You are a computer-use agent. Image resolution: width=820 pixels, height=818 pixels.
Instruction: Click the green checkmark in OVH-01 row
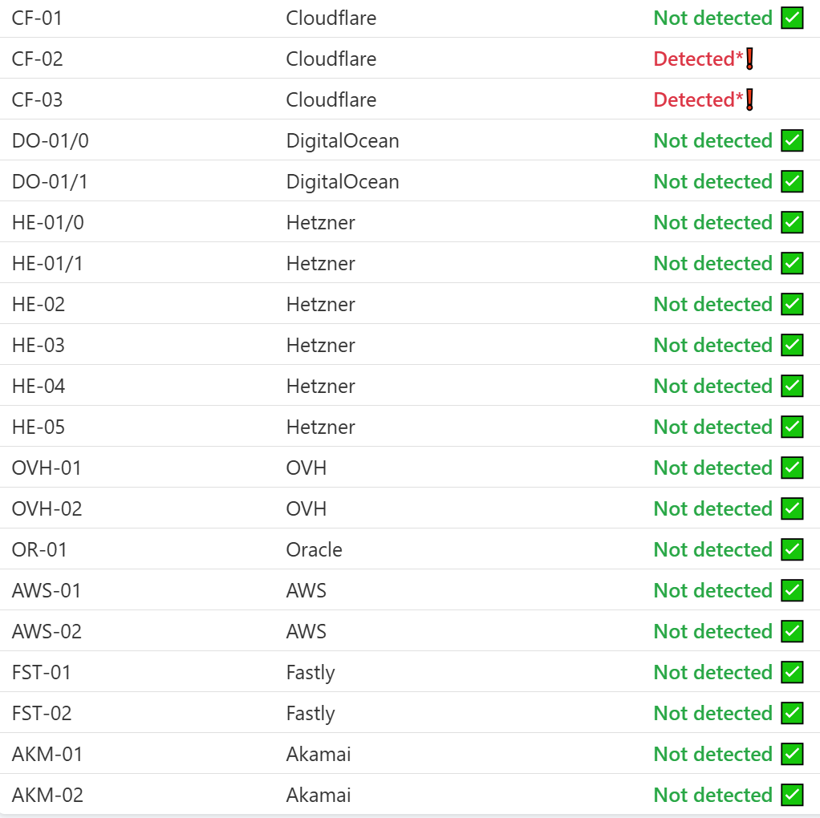792,468
